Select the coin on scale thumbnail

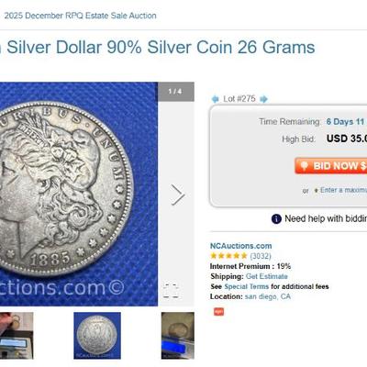point(178,336)
